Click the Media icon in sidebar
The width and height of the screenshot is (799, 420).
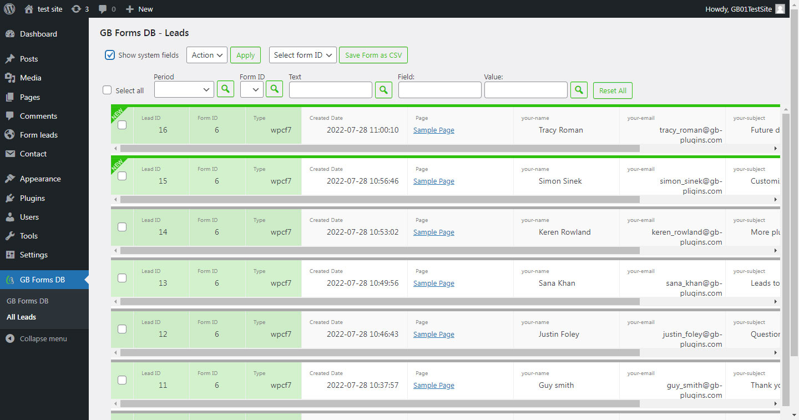click(9, 78)
